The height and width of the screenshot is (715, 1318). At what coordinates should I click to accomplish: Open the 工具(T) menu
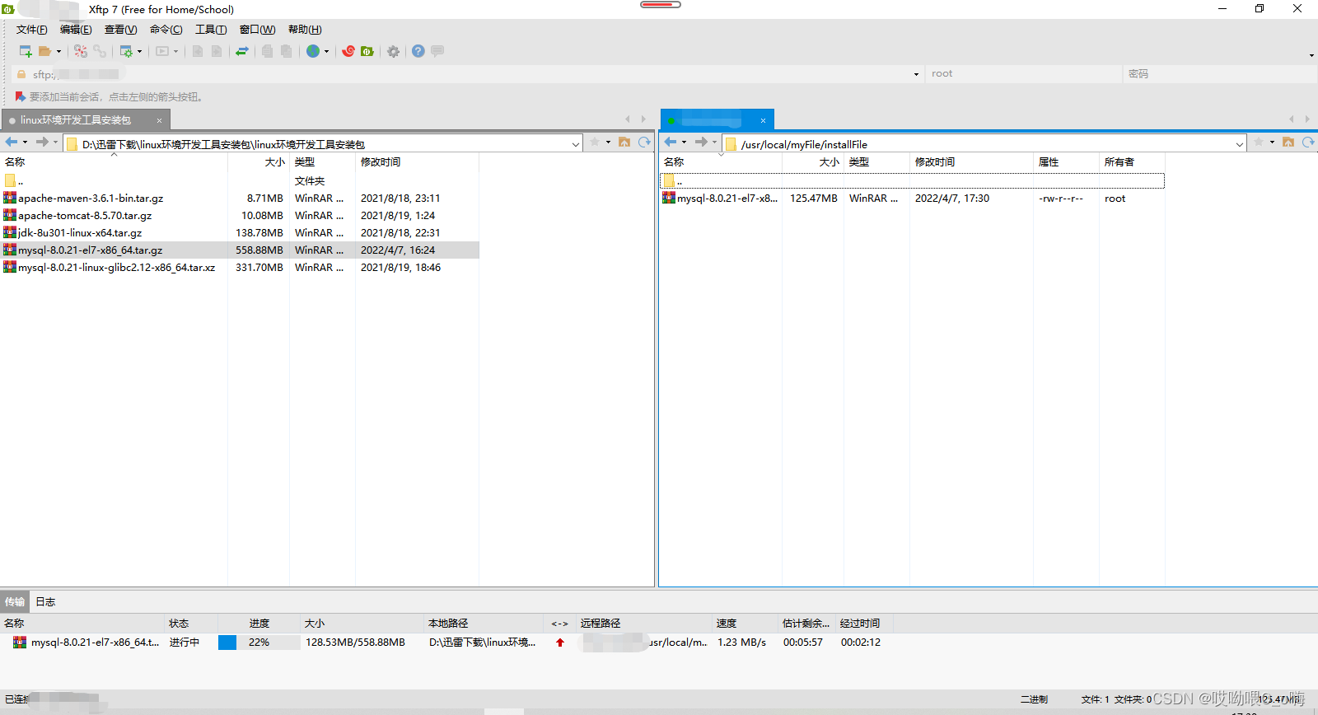tap(211, 30)
